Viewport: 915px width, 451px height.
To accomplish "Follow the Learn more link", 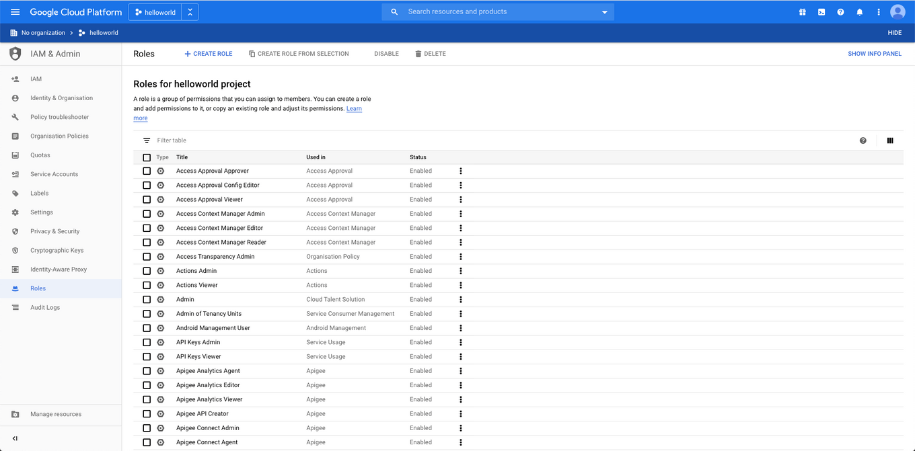I will tap(354, 109).
